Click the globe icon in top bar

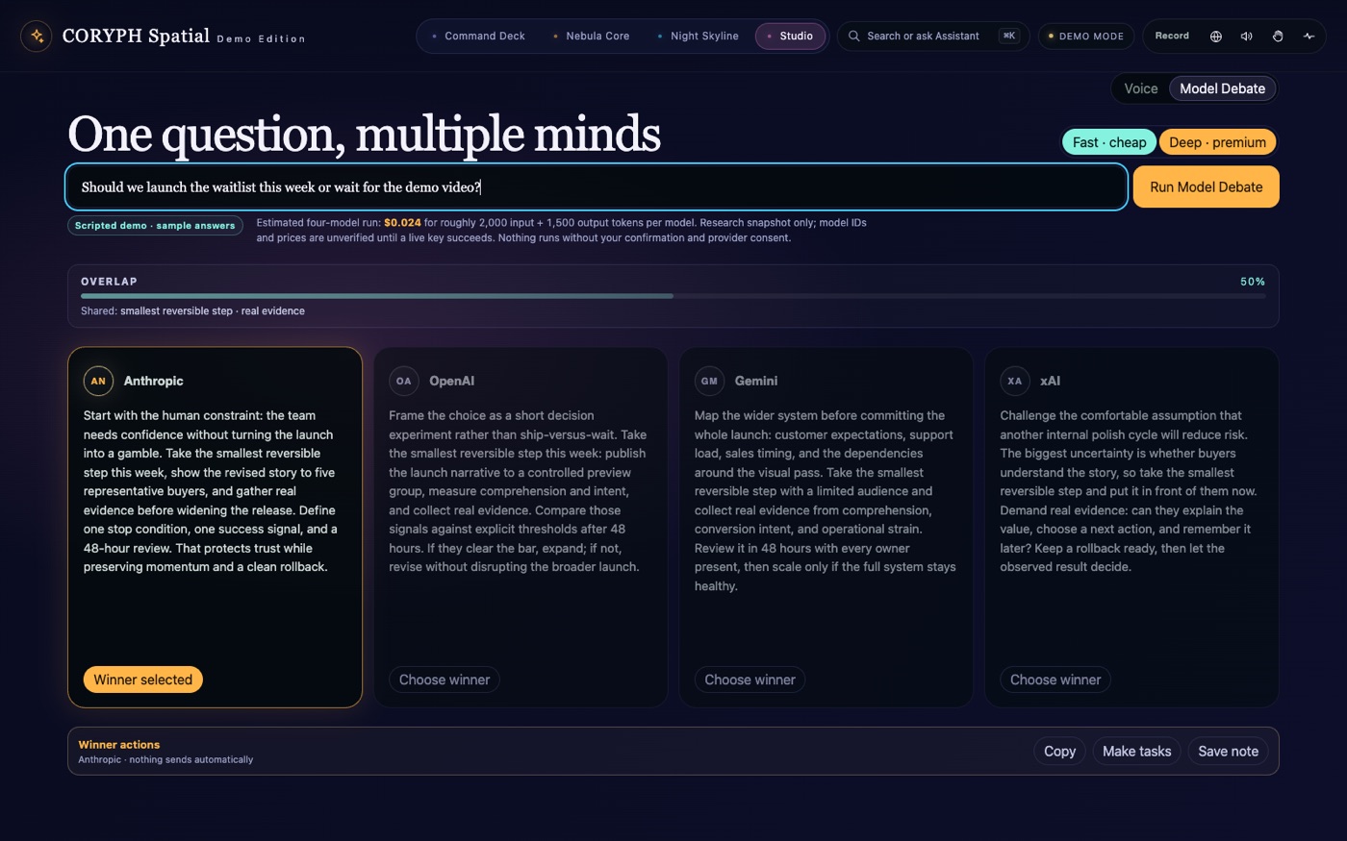click(x=1216, y=37)
